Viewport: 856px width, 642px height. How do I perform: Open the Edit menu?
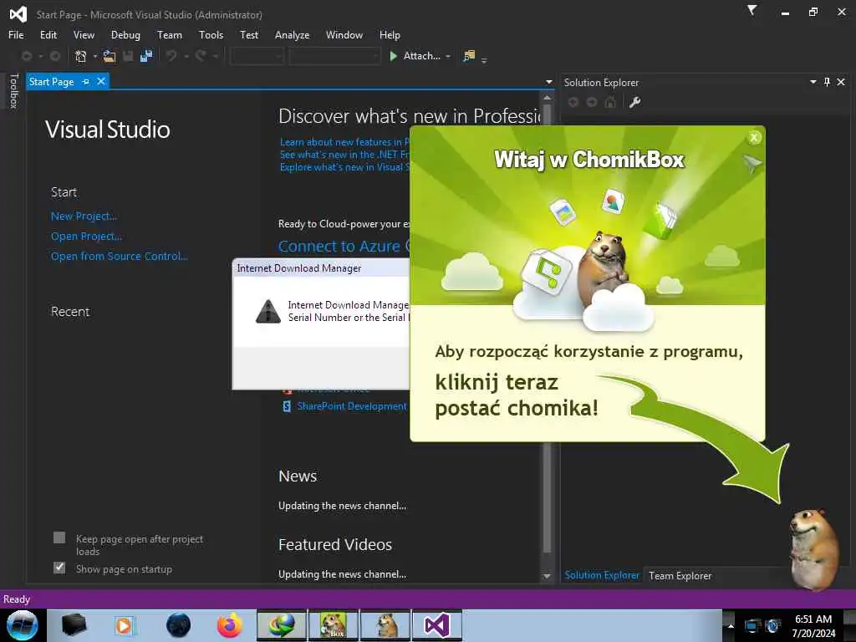click(x=48, y=35)
